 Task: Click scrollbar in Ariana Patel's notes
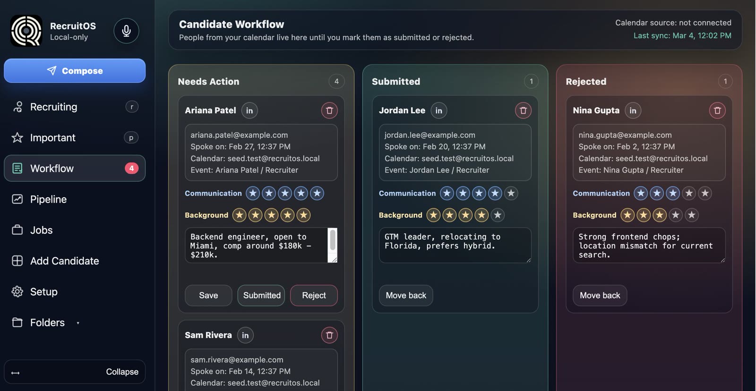click(333, 241)
